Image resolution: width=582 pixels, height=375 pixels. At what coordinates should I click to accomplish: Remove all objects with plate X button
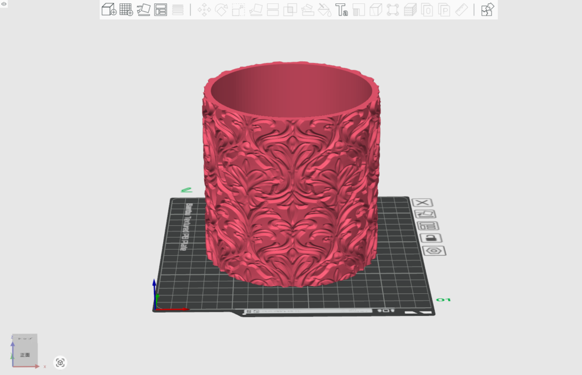pos(422,203)
